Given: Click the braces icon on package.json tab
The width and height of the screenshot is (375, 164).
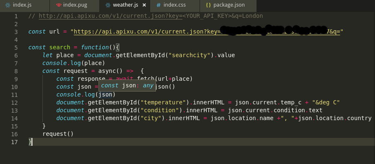Looking at the screenshot, I should (208, 5).
